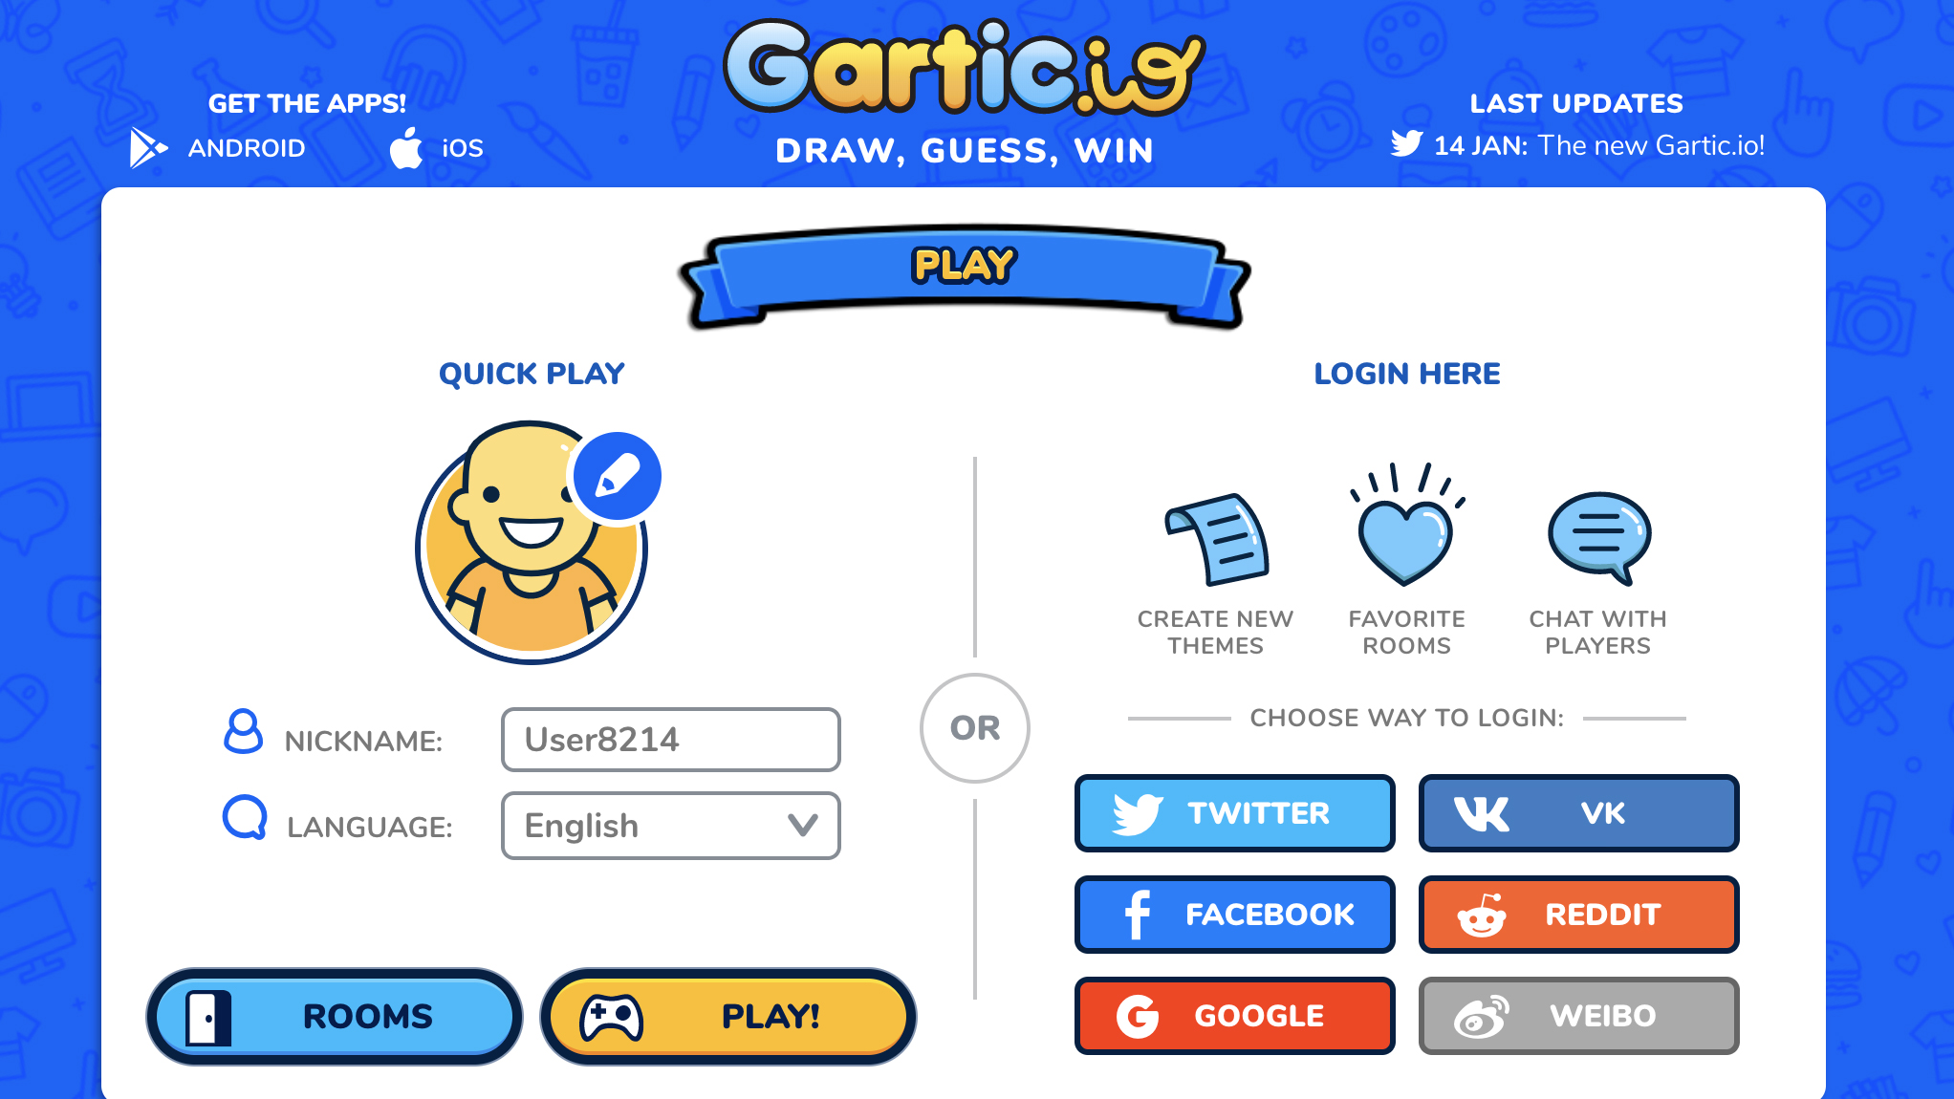Click the avatar edit pencil icon

point(616,476)
